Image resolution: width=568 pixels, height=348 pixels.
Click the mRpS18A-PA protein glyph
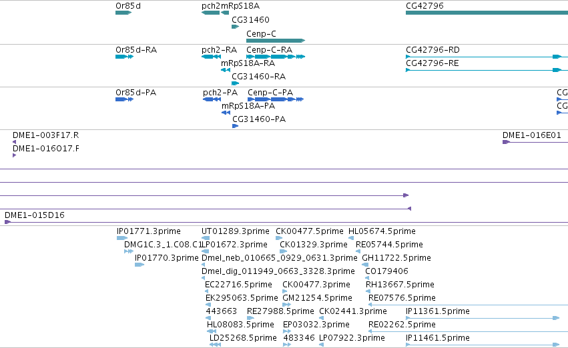click(x=226, y=113)
